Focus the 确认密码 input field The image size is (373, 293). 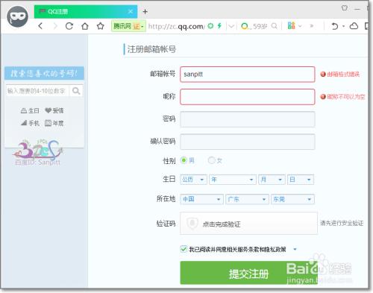tap(248, 142)
